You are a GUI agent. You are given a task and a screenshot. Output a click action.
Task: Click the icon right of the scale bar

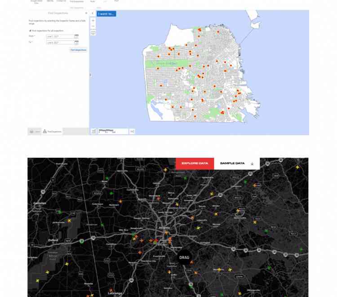(132, 131)
